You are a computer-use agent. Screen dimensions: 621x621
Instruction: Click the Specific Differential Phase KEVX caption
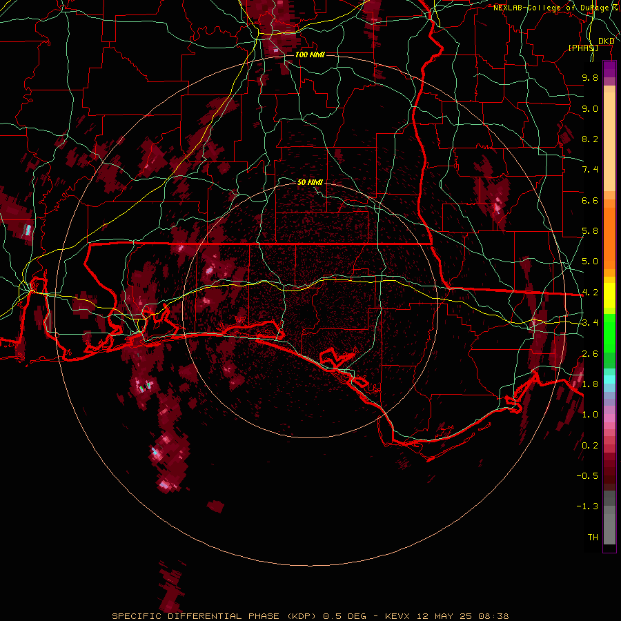coord(310,616)
